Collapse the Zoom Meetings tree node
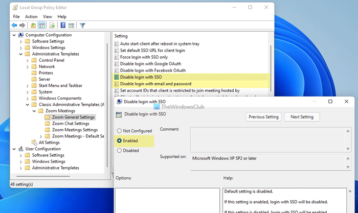Image resolution: width=358 pixels, height=213 pixels. 34,110
